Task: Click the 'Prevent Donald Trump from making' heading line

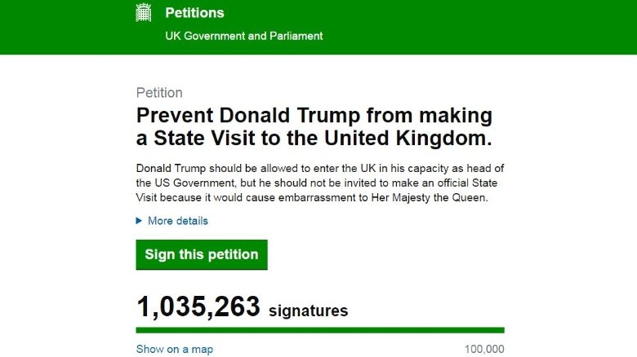Action: click(314, 114)
